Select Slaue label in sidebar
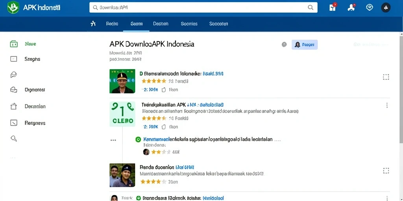The image size is (403, 201). coord(30,44)
